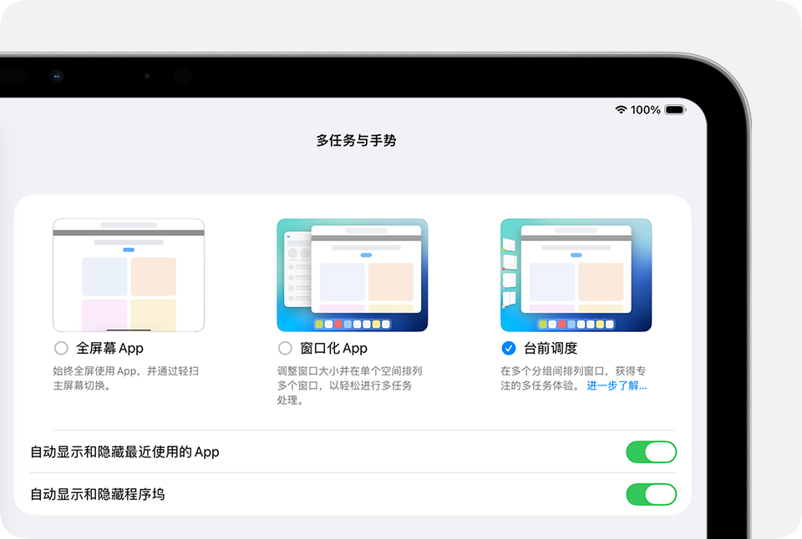This screenshot has height=539, width=802.
Task: Click the 窗口化 App illustration thumbnail
Action: [x=352, y=274]
